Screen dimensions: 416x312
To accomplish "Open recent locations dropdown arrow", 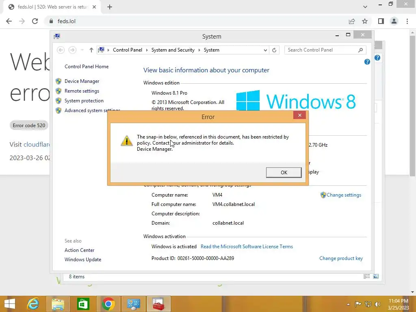I will [x=82, y=50].
